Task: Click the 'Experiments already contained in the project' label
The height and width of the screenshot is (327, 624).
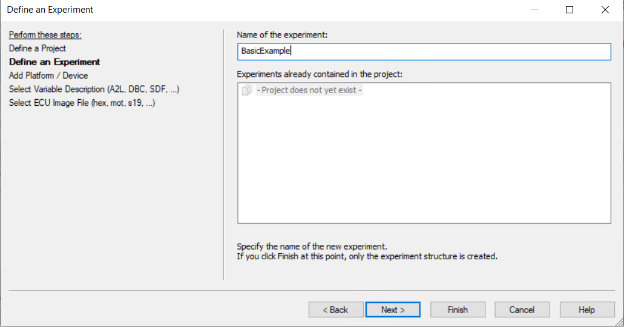Action: [x=320, y=74]
